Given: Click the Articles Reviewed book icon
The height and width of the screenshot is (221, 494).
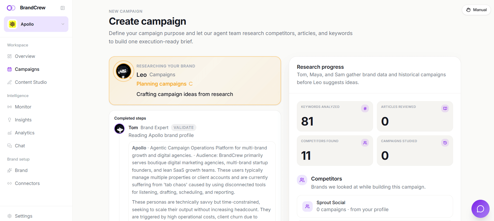Looking at the screenshot, I should (x=445, y=108).
